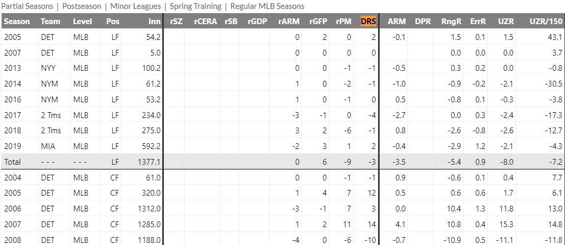This screenshot has width=565, height=245.
Task: Click the 2019 MIA row's team cell
Action: pyautogui.click(x=48, y=146)
